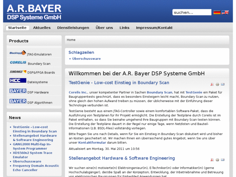
Task: Open the Impressum/Kontakt menu item
Action: pos(154,28)
